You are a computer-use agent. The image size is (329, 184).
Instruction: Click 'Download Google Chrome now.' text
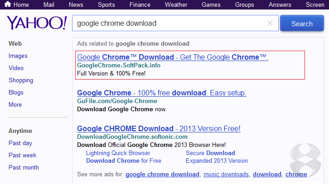pos(122,109)
